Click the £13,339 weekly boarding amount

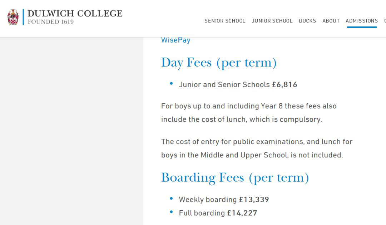tap(254, 200)
